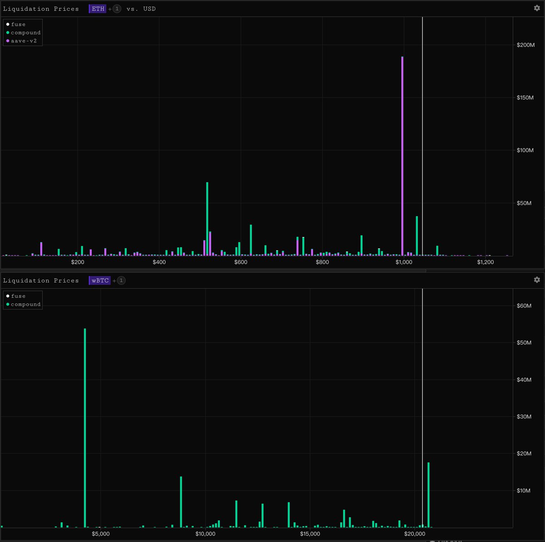Click the $50M y-axis label in wBTC chart
Screen dimensions: 545x542
pos(524,342)
